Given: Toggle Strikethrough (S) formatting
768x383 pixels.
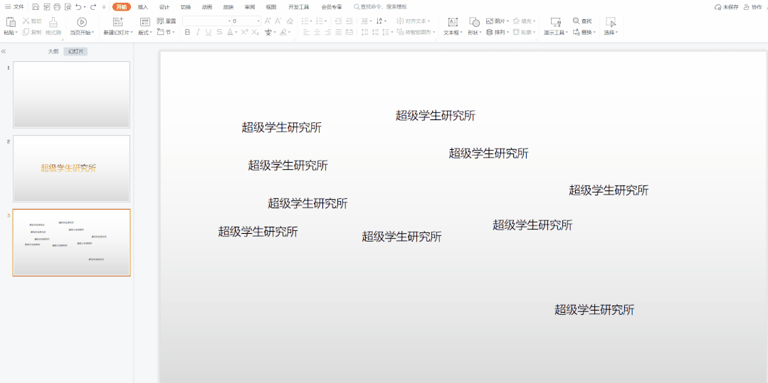Looking at the screenshot, I should (219, 32).
